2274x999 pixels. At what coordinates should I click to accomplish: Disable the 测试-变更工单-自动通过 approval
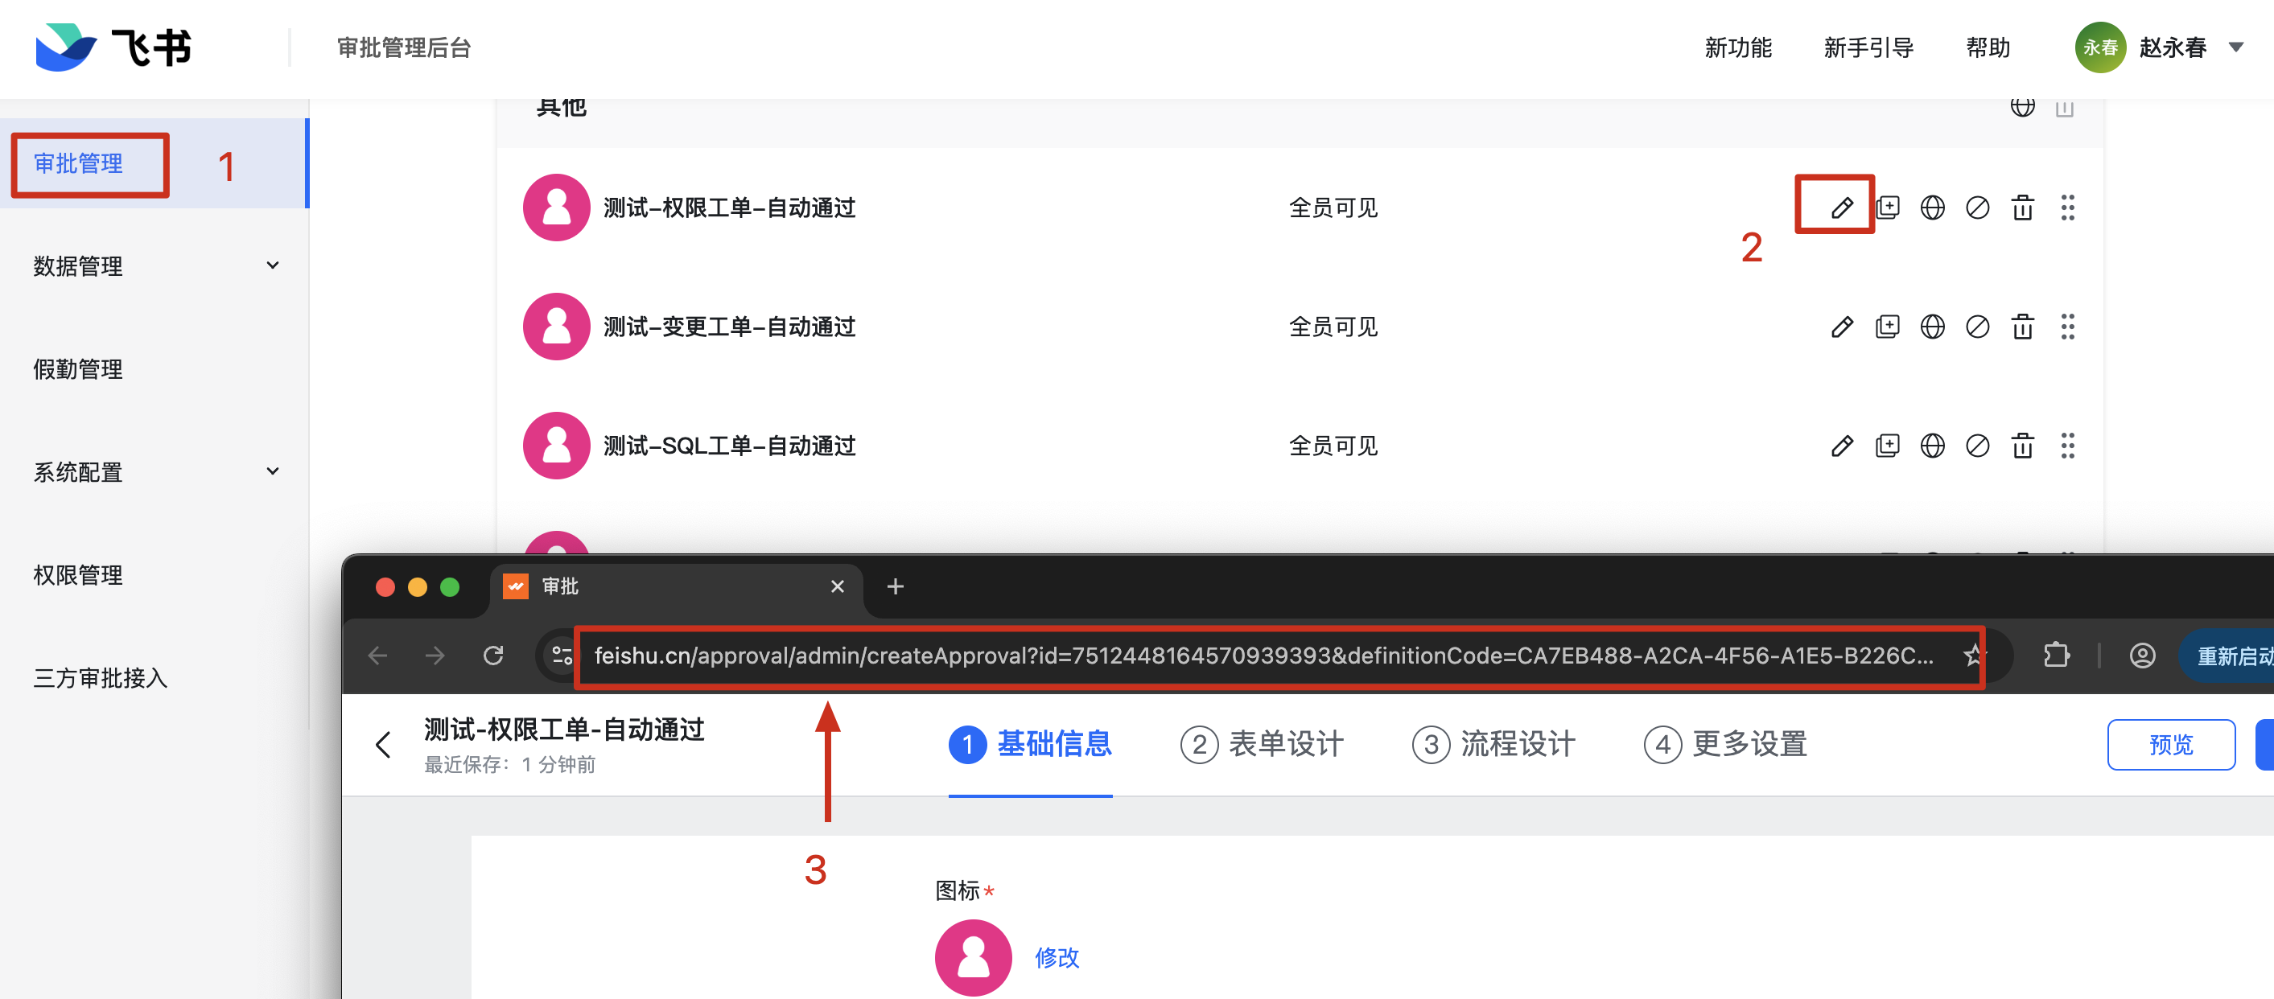click(1976, 327)
